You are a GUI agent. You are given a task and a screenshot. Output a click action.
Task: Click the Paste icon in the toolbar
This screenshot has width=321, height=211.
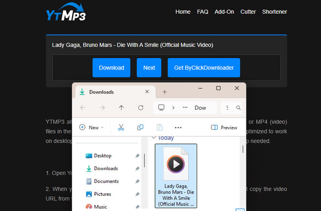(160, 127)
